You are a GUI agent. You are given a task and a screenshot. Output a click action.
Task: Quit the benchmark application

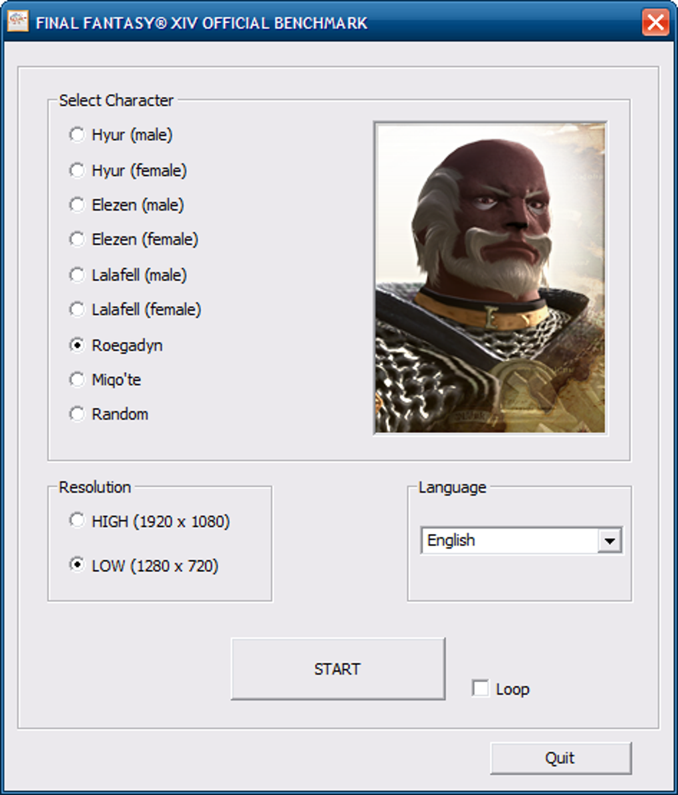(x=561, y=758)
